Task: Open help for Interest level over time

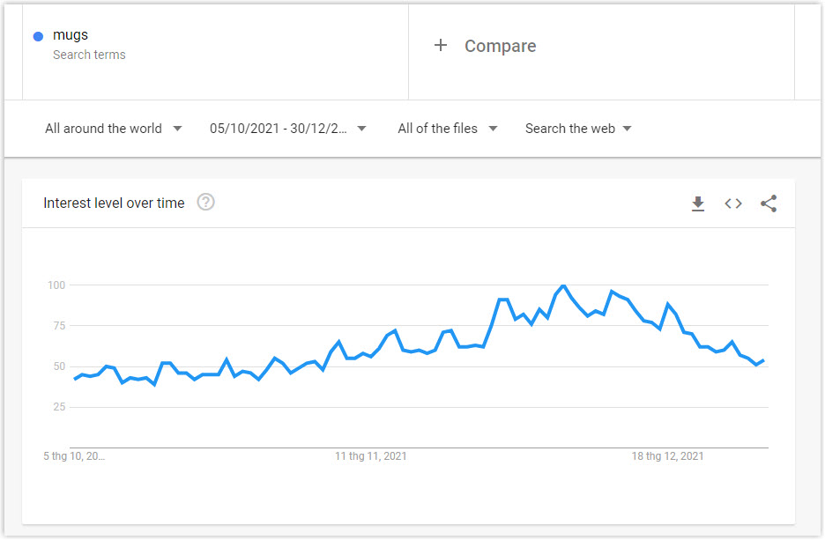Action: [x=205, y=202]
